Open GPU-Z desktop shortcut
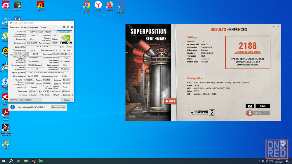Screen dimensions: 292x164 tap(6, 144)
